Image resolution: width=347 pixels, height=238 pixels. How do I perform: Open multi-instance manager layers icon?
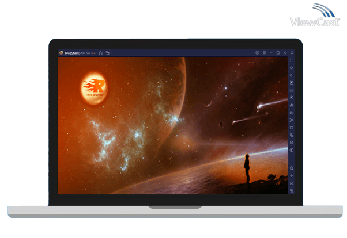[292, 143]
